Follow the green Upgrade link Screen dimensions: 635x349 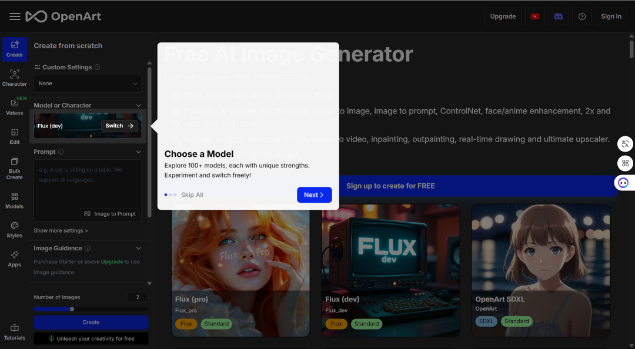coord(112,262)
